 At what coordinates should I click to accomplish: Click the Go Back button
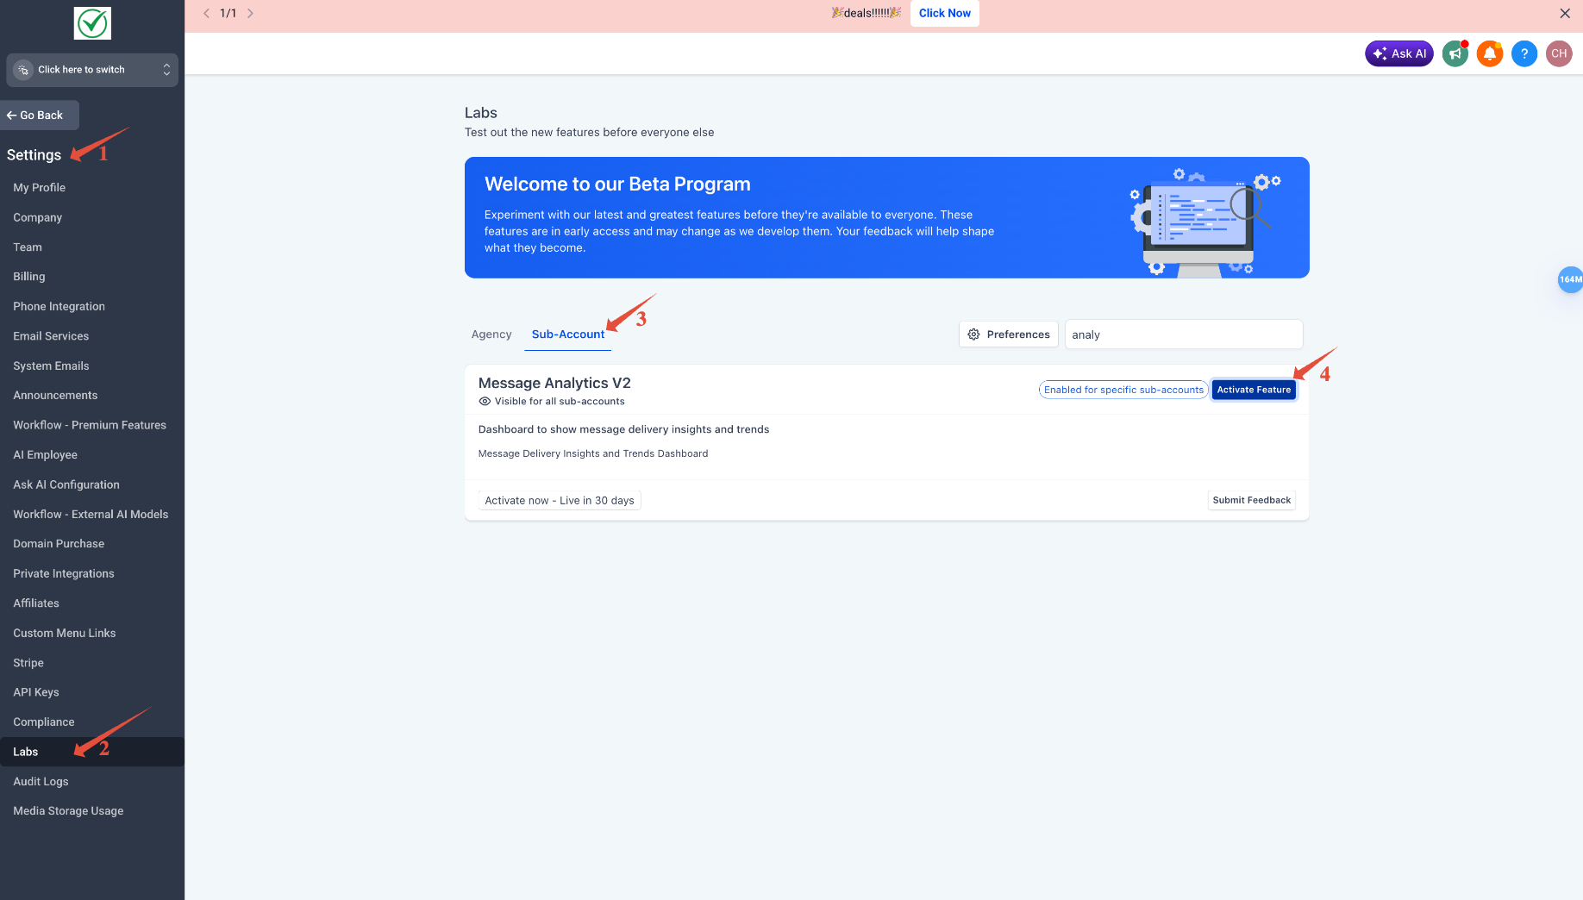pos(40,116)
